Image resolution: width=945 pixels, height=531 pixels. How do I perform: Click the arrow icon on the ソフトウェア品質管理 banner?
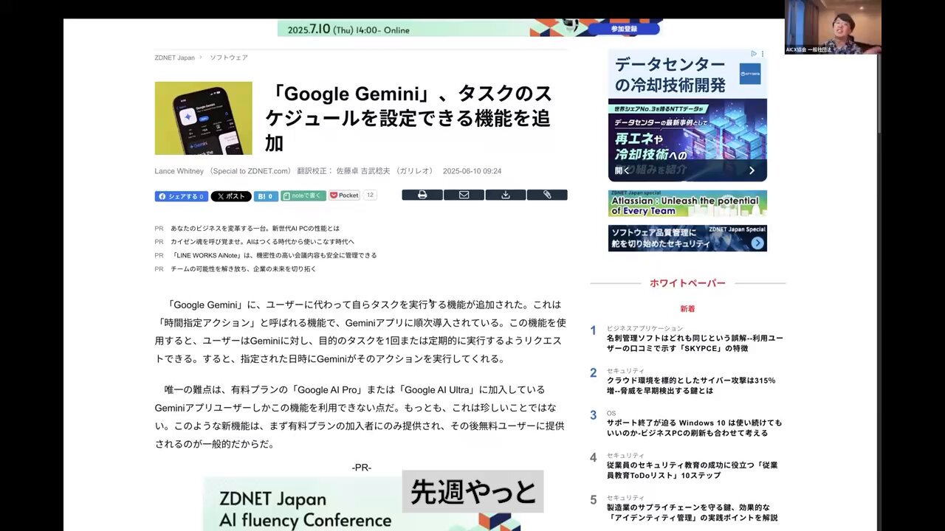point(757,243)
